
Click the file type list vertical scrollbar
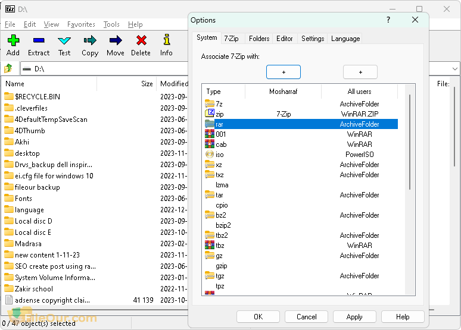pyautogui.click(x=410, y=142)
